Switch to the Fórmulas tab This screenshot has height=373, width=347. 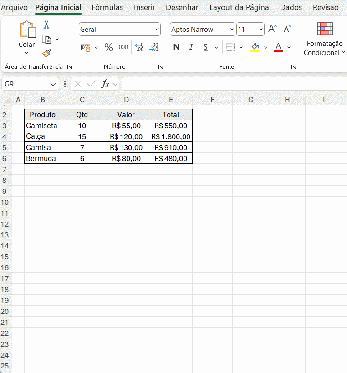[107, 7]
